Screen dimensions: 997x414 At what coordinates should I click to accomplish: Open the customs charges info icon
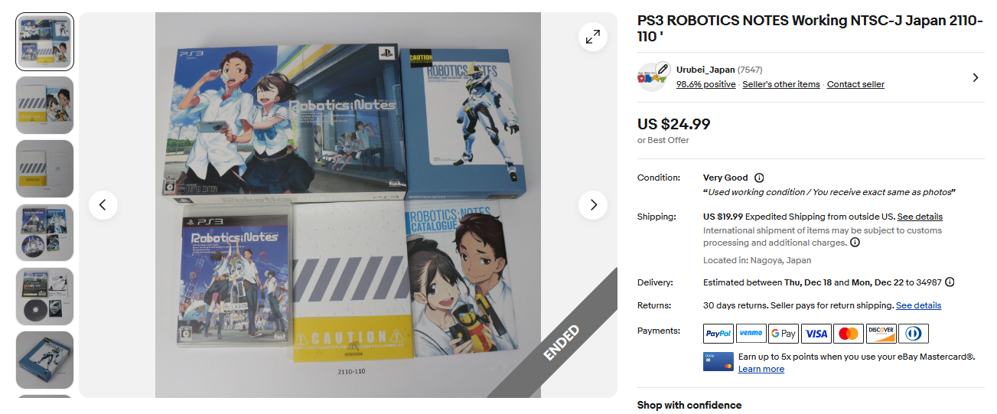click(x=855, y=243)
